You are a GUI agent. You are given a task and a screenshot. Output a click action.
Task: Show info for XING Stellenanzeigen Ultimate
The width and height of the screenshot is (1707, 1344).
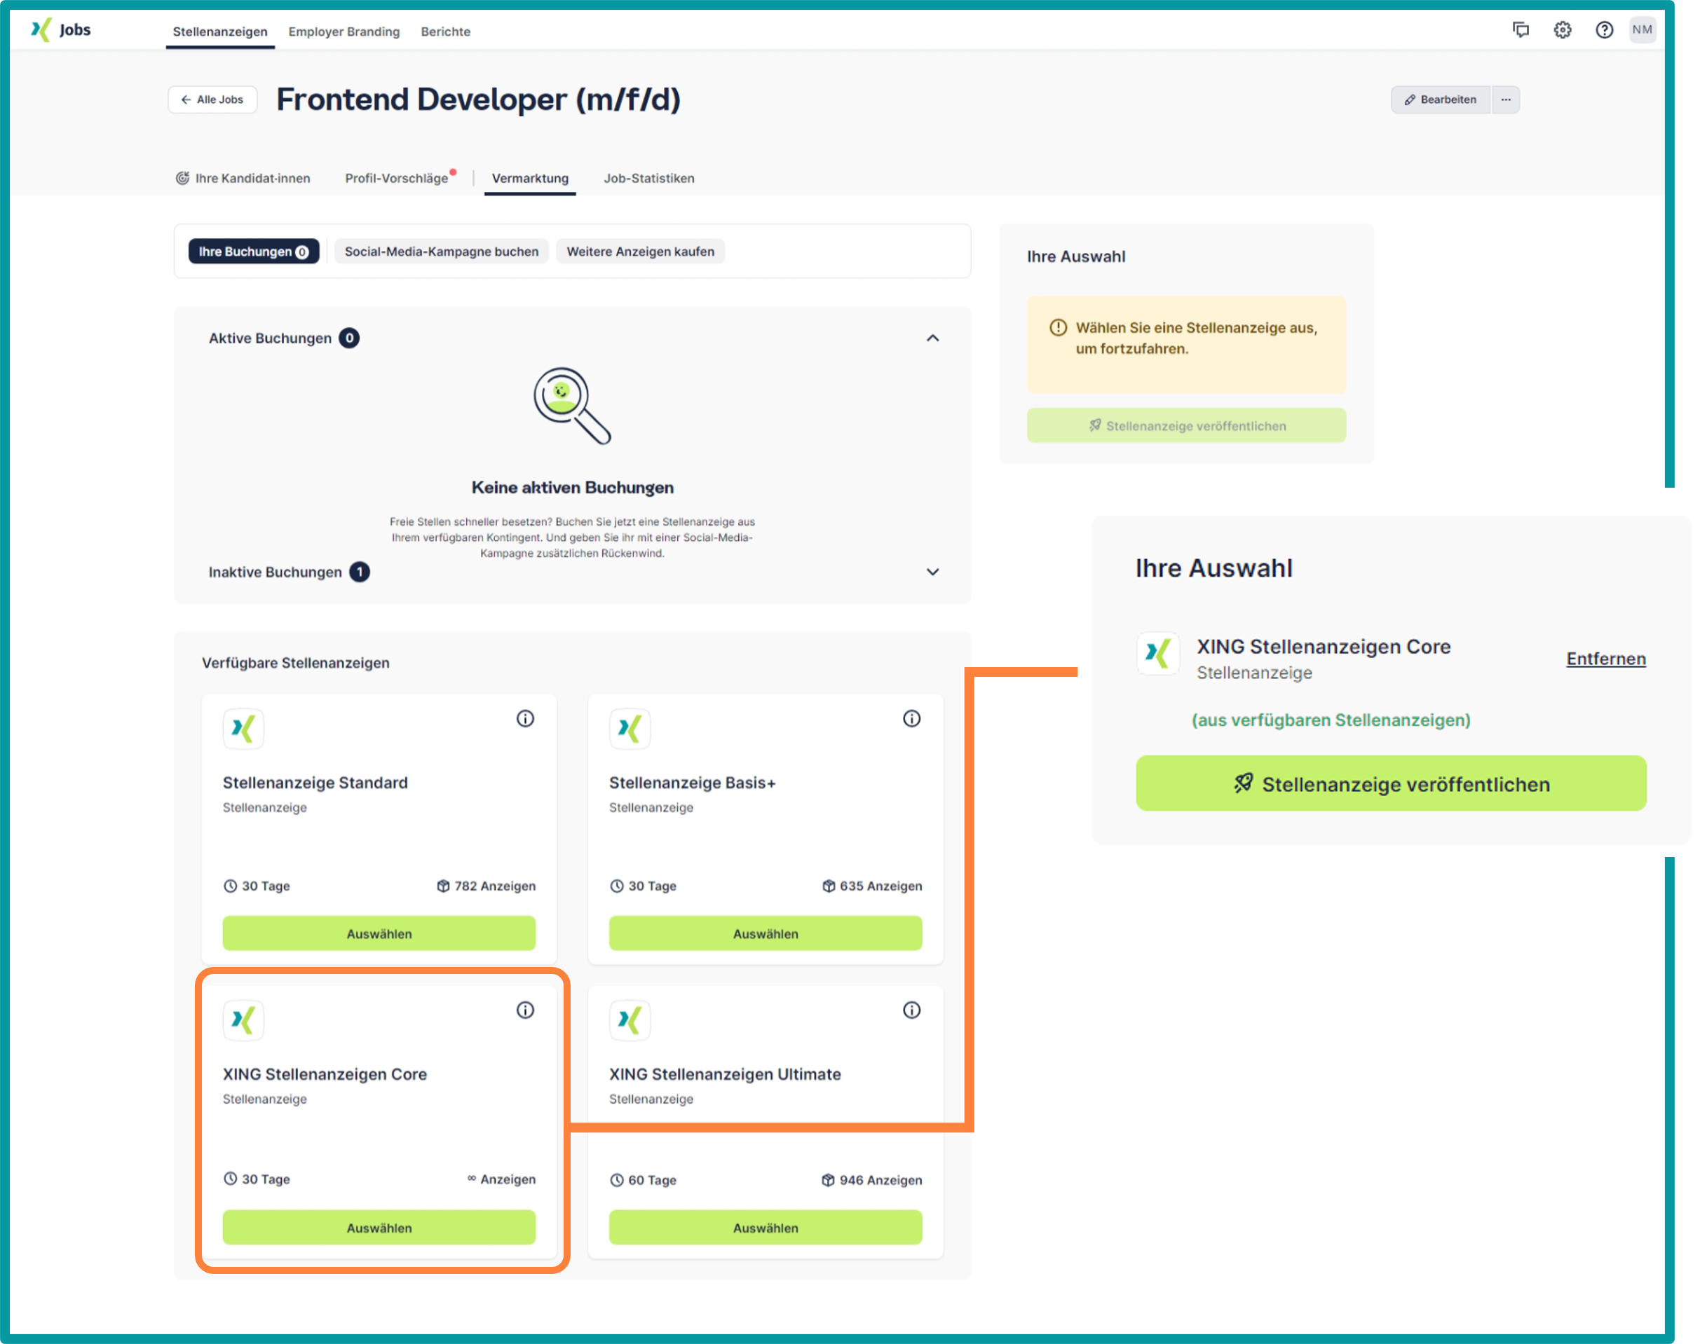pos(911,1010)
